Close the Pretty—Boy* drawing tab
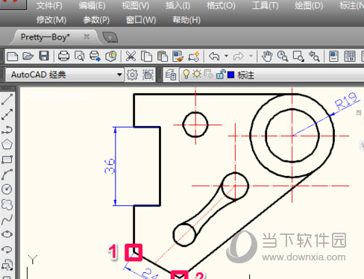 (x=87, y=37)
